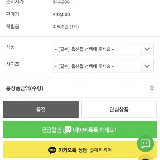
Task: Click the chevron arrow on 색상 selector
Action: pyautogui.click(x=147, y=49)
